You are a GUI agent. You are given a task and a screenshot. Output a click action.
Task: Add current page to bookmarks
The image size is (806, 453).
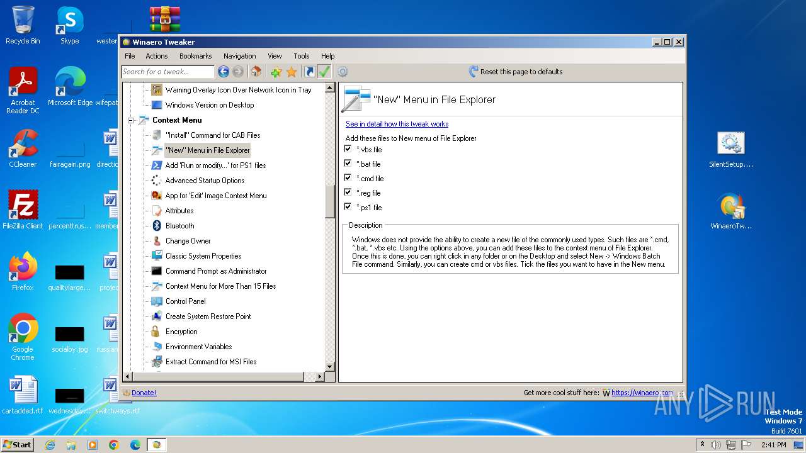tap(276, 72)
